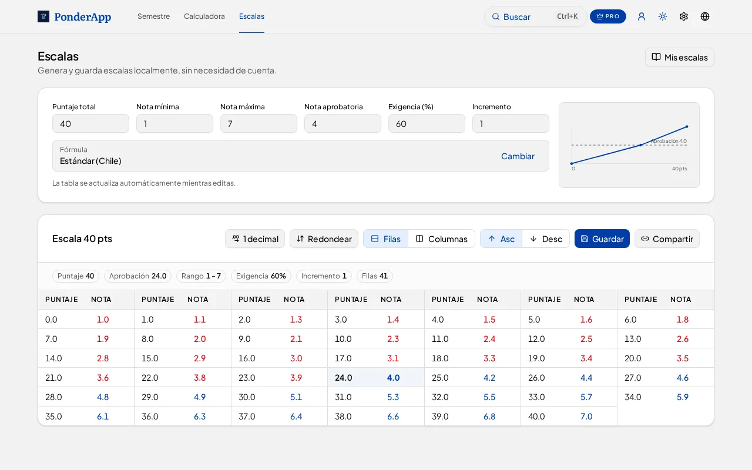Edit the Puntaje total field
The width and height of the screenshot is (752, 470).
(x=90, y=123)
